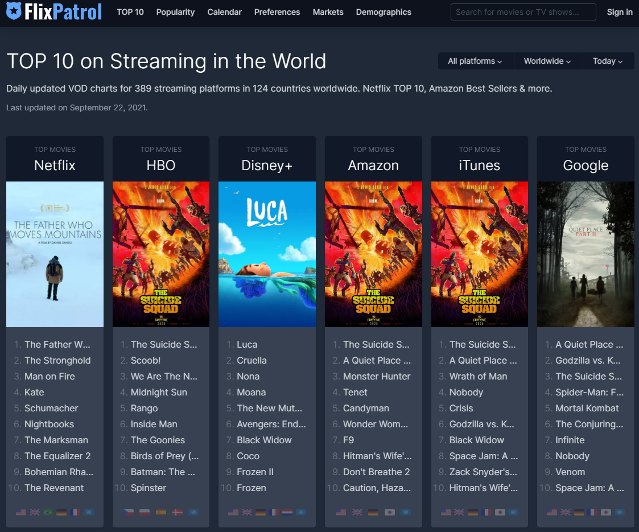Select the Poland flag under HBO
Screen dimensions: 639x532
point(145,513)
